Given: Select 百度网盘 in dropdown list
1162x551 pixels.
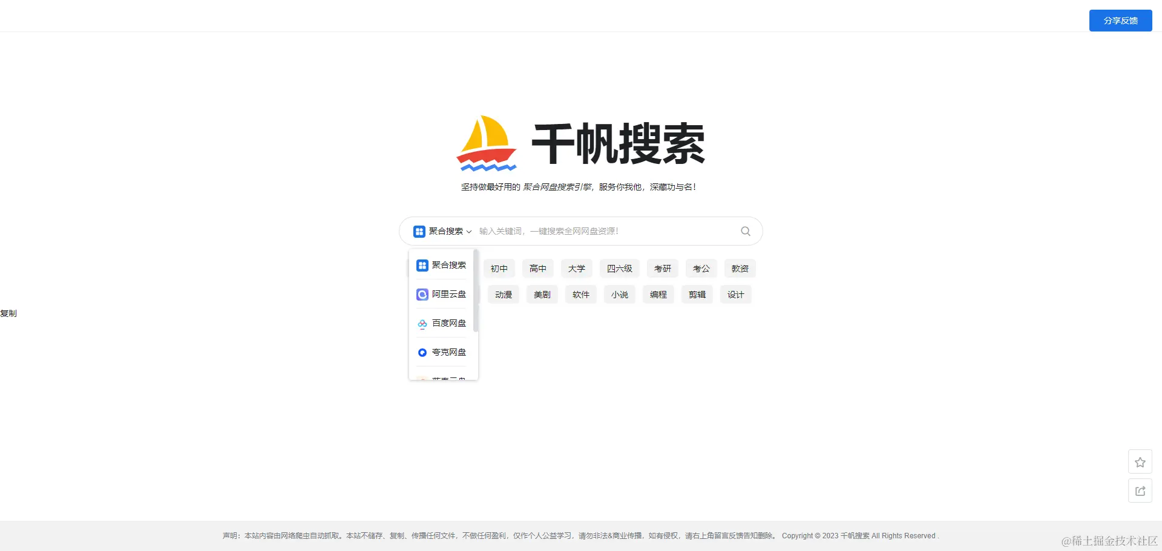Looking at the screenshot, I should [441, 323].
